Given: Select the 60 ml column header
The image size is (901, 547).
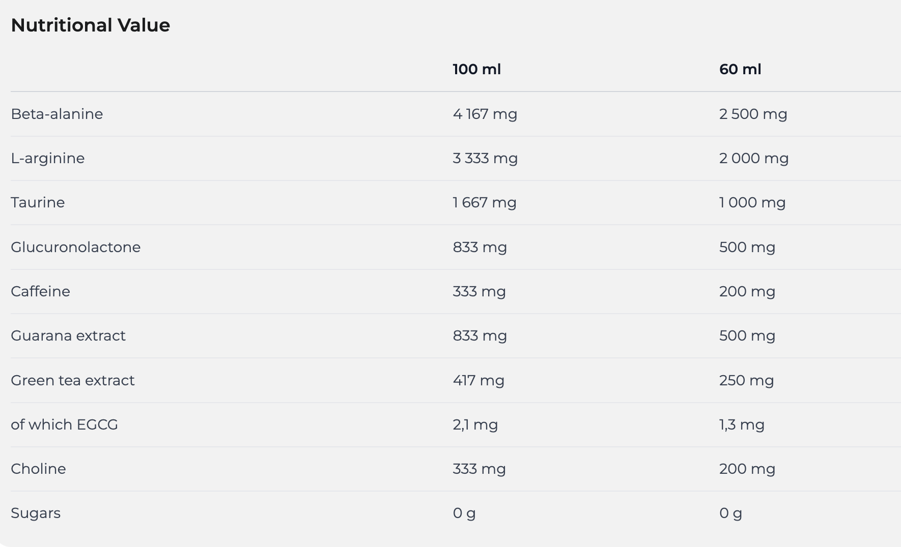Looking at the screenshot, I should click(x=740, y=69).
